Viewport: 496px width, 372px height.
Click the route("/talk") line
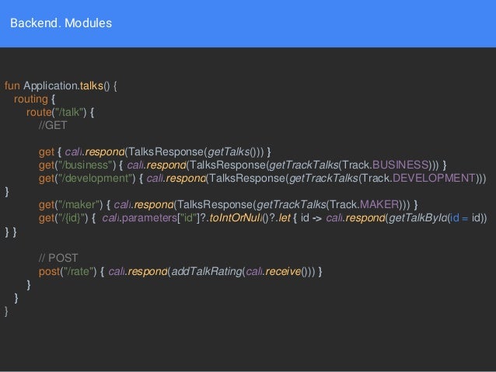pyautogui.click(x=60, y=113)
